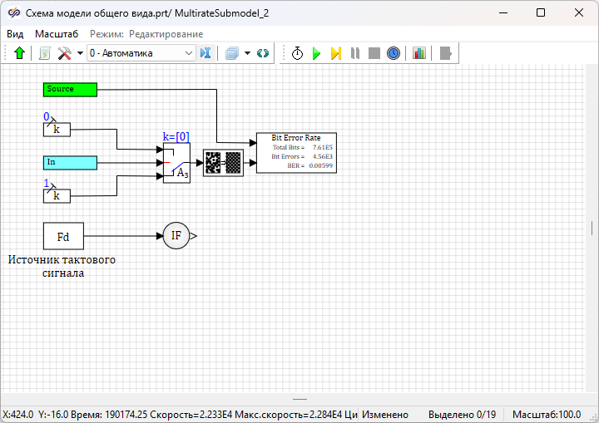599x423 pixels.
Task: Click the stopwatch icon
Action: tap(297, 53)
